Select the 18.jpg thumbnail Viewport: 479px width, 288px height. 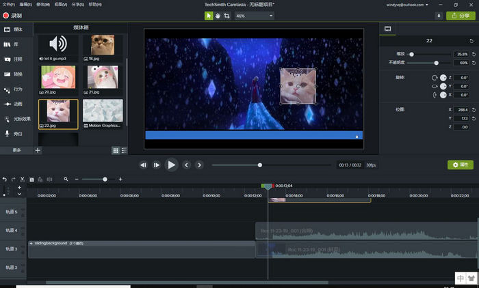(103, 48)
